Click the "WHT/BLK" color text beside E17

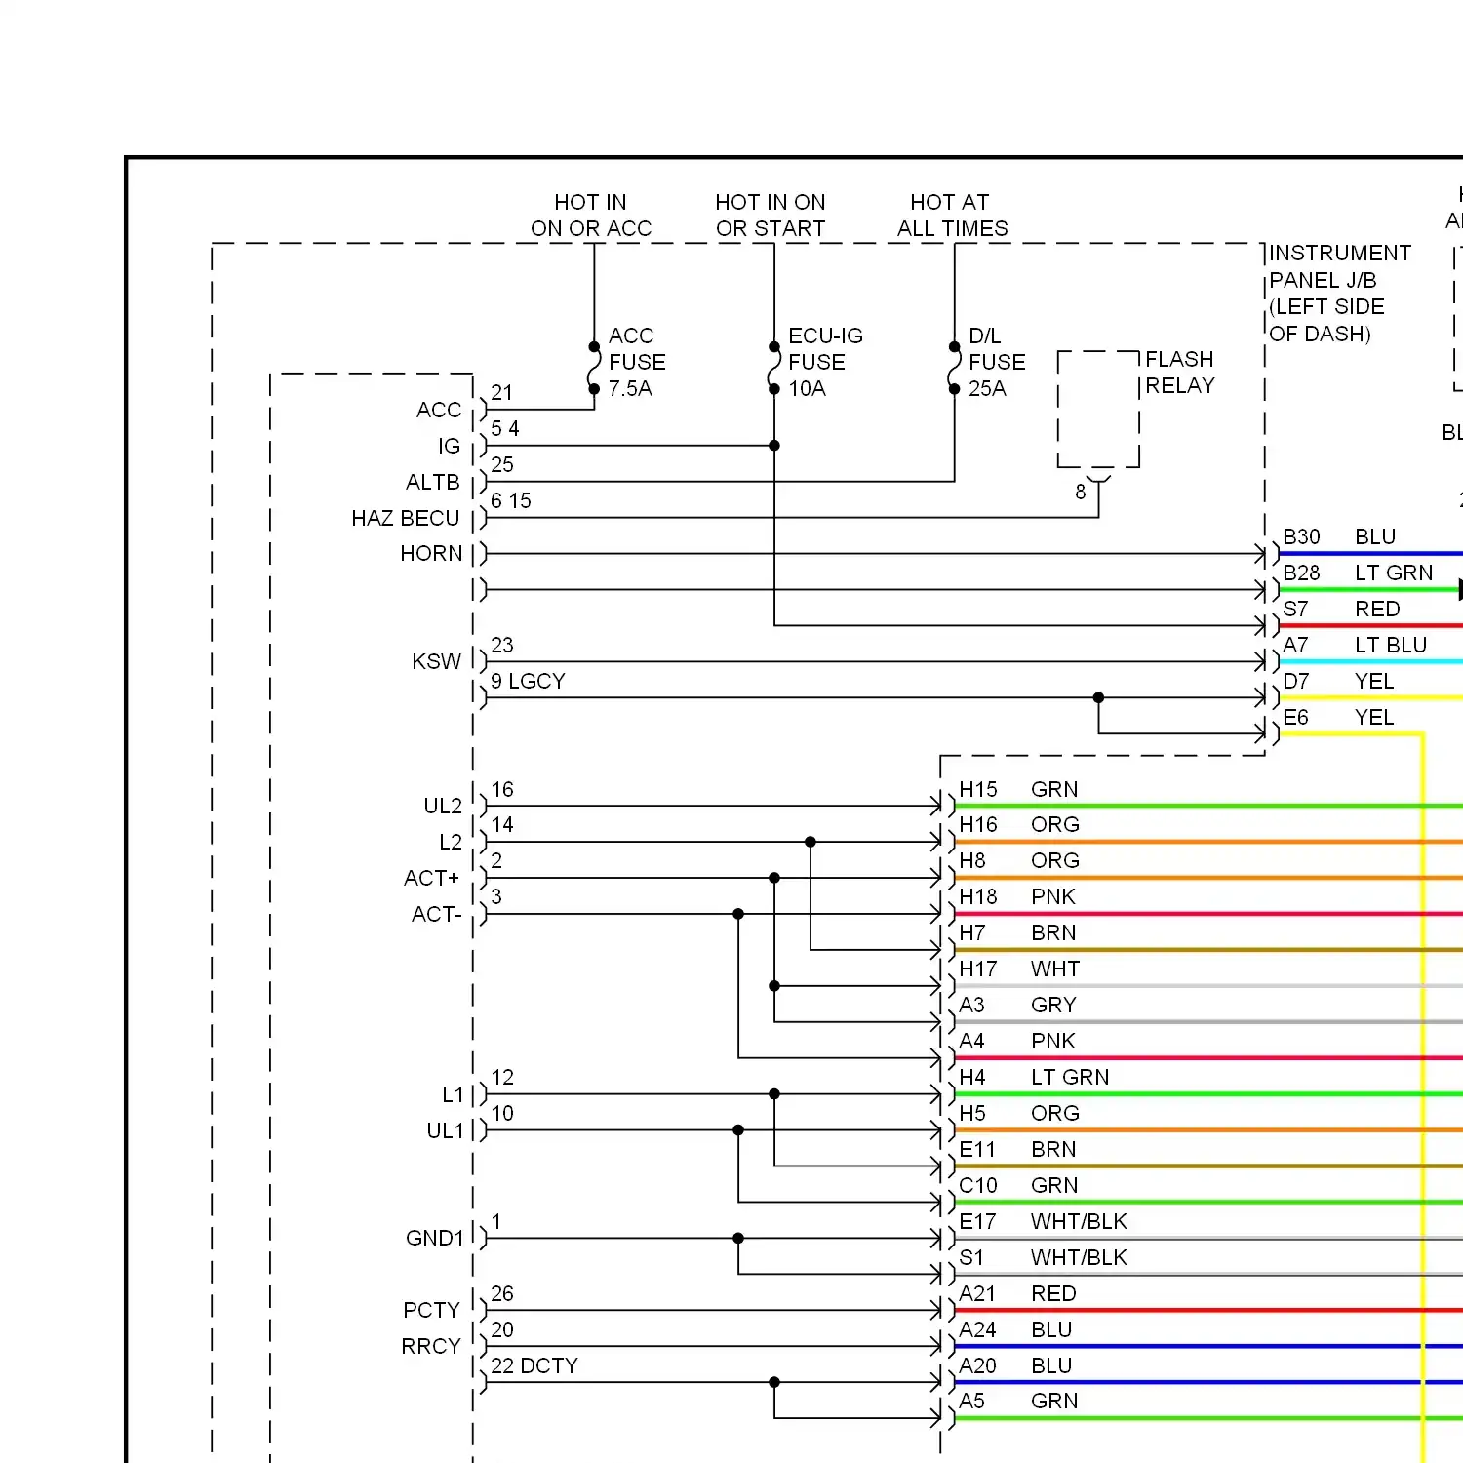(x=1079, y=1221)
